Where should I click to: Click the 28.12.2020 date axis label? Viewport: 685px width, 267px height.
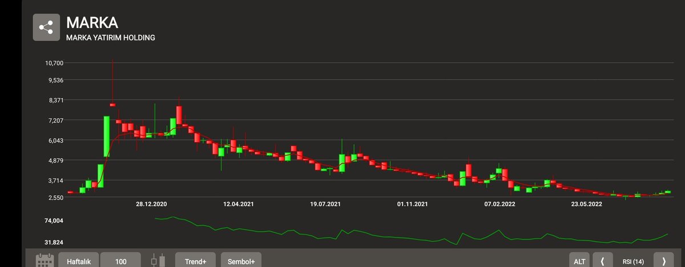(x=151, y=204)
